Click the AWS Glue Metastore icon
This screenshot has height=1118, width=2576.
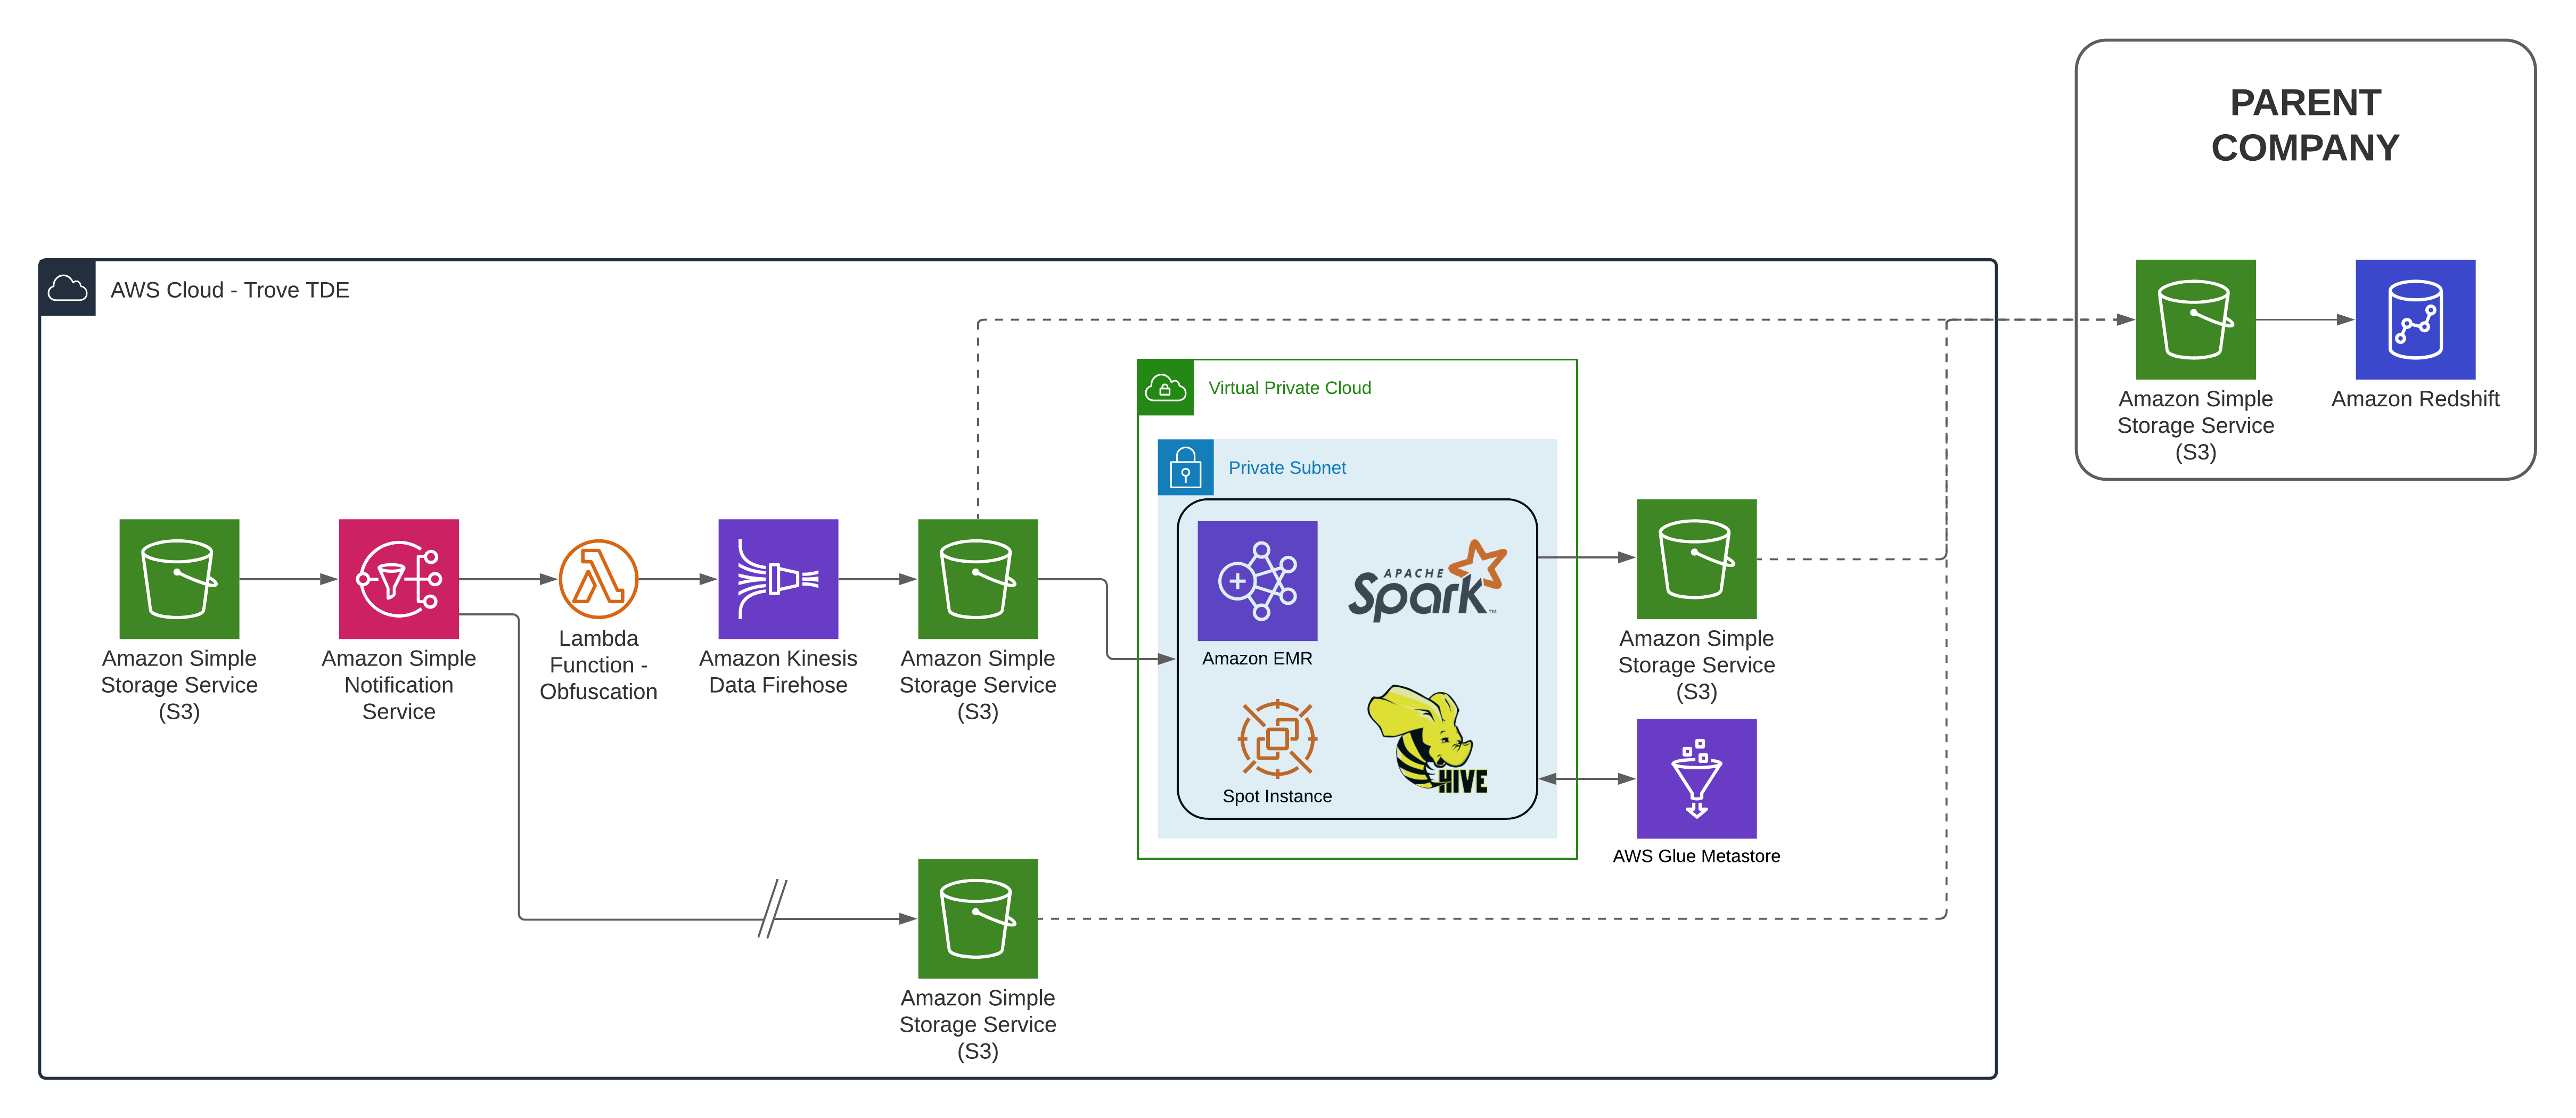pos(1696,778)
